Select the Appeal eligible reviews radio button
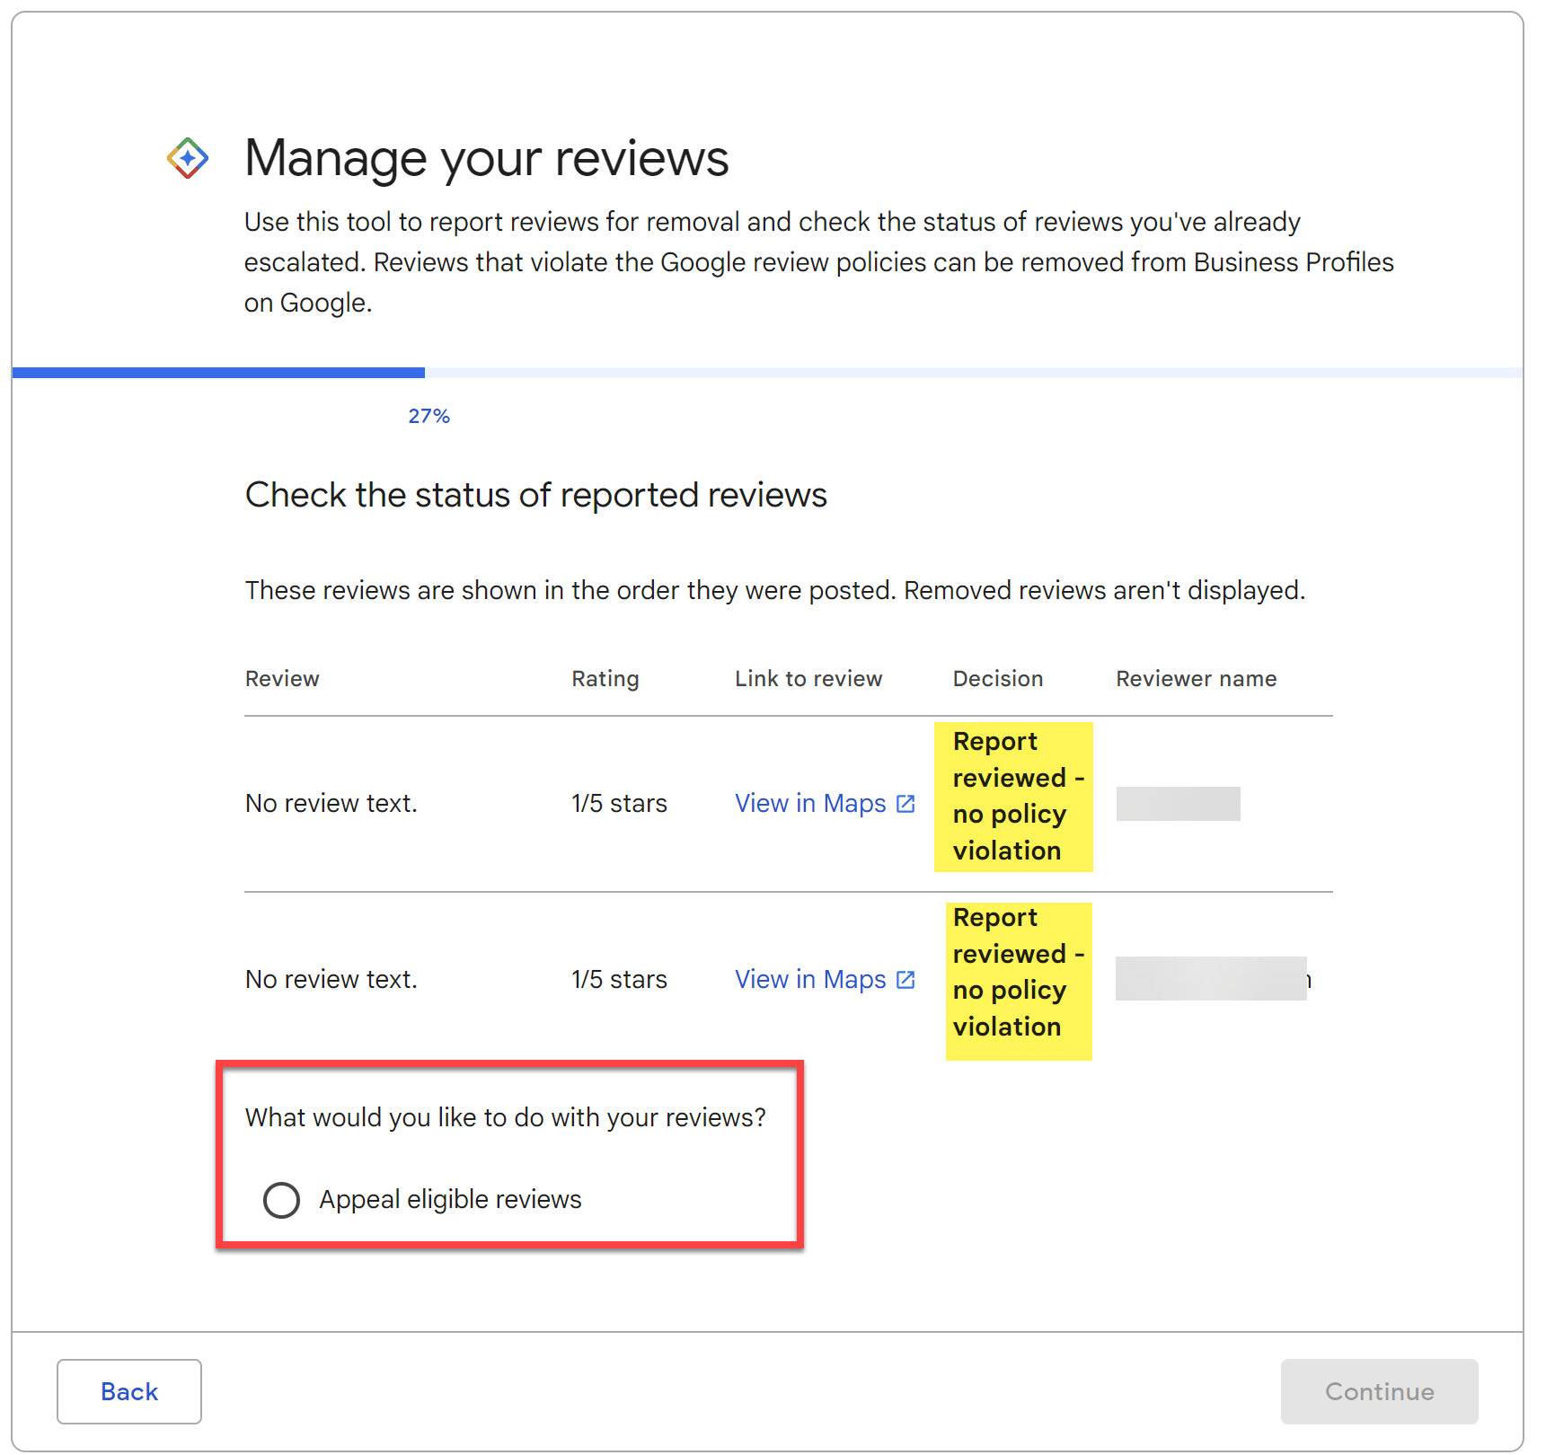This screenshot has width=1546, height=1455. pos(281,1200)
